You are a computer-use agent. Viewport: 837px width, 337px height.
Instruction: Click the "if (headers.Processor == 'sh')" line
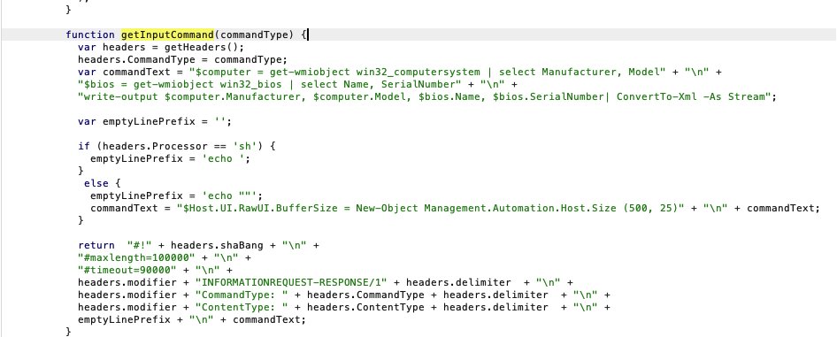point(176,146)
